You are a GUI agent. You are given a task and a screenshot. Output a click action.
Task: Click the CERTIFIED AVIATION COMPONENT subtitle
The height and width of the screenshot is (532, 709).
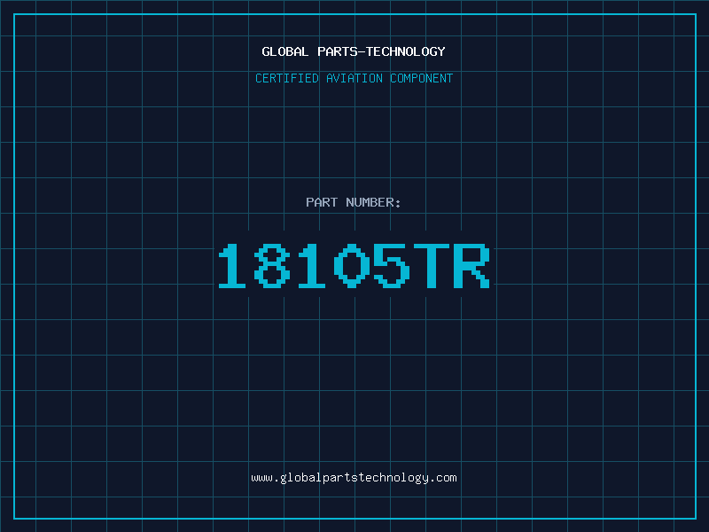(x=354, y=78)
